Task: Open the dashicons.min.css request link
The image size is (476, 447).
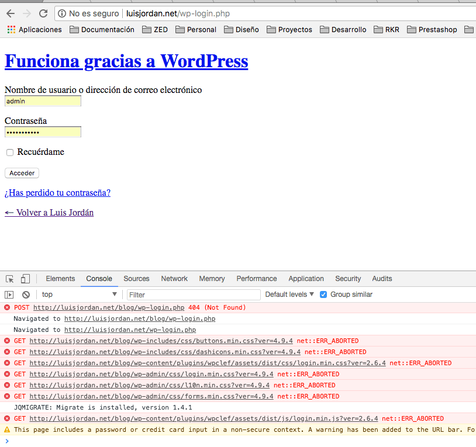Action: pos(165,352)
